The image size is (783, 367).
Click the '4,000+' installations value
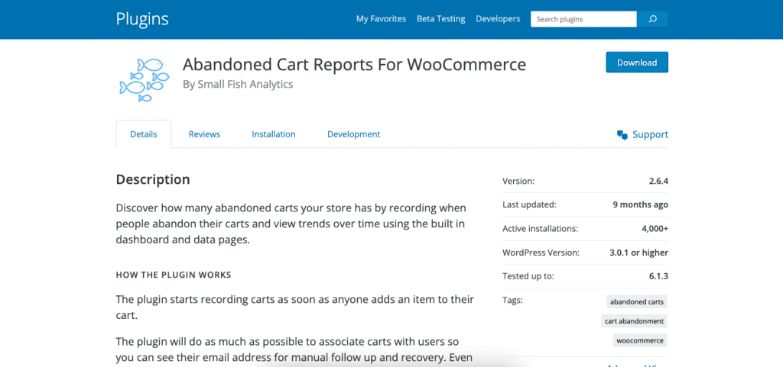(654, 229)
